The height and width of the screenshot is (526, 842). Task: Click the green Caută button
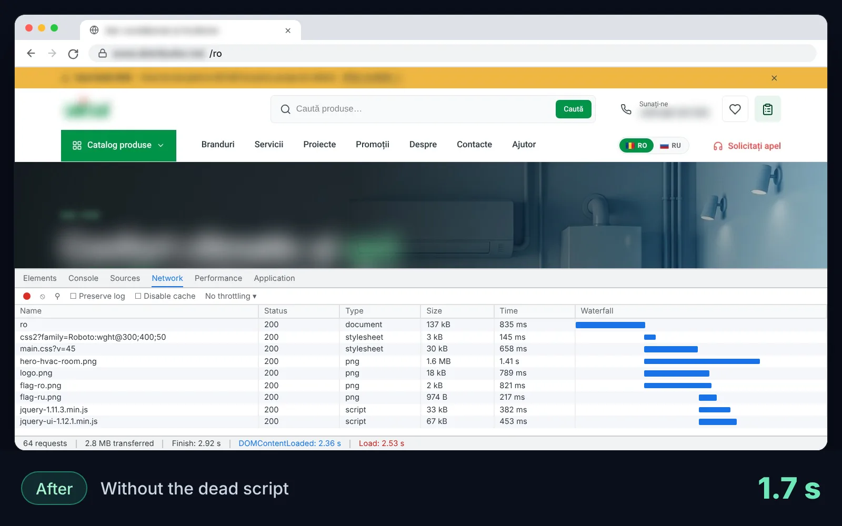[x=574, y=109]
